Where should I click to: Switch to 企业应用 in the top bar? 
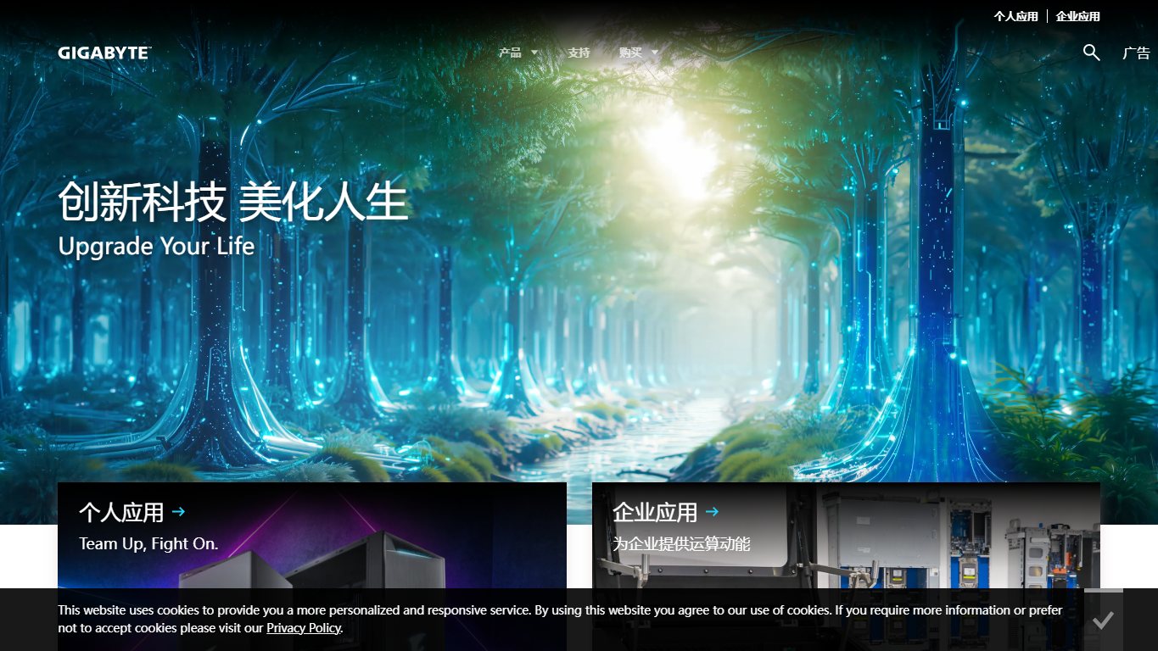pos(1078,16)
